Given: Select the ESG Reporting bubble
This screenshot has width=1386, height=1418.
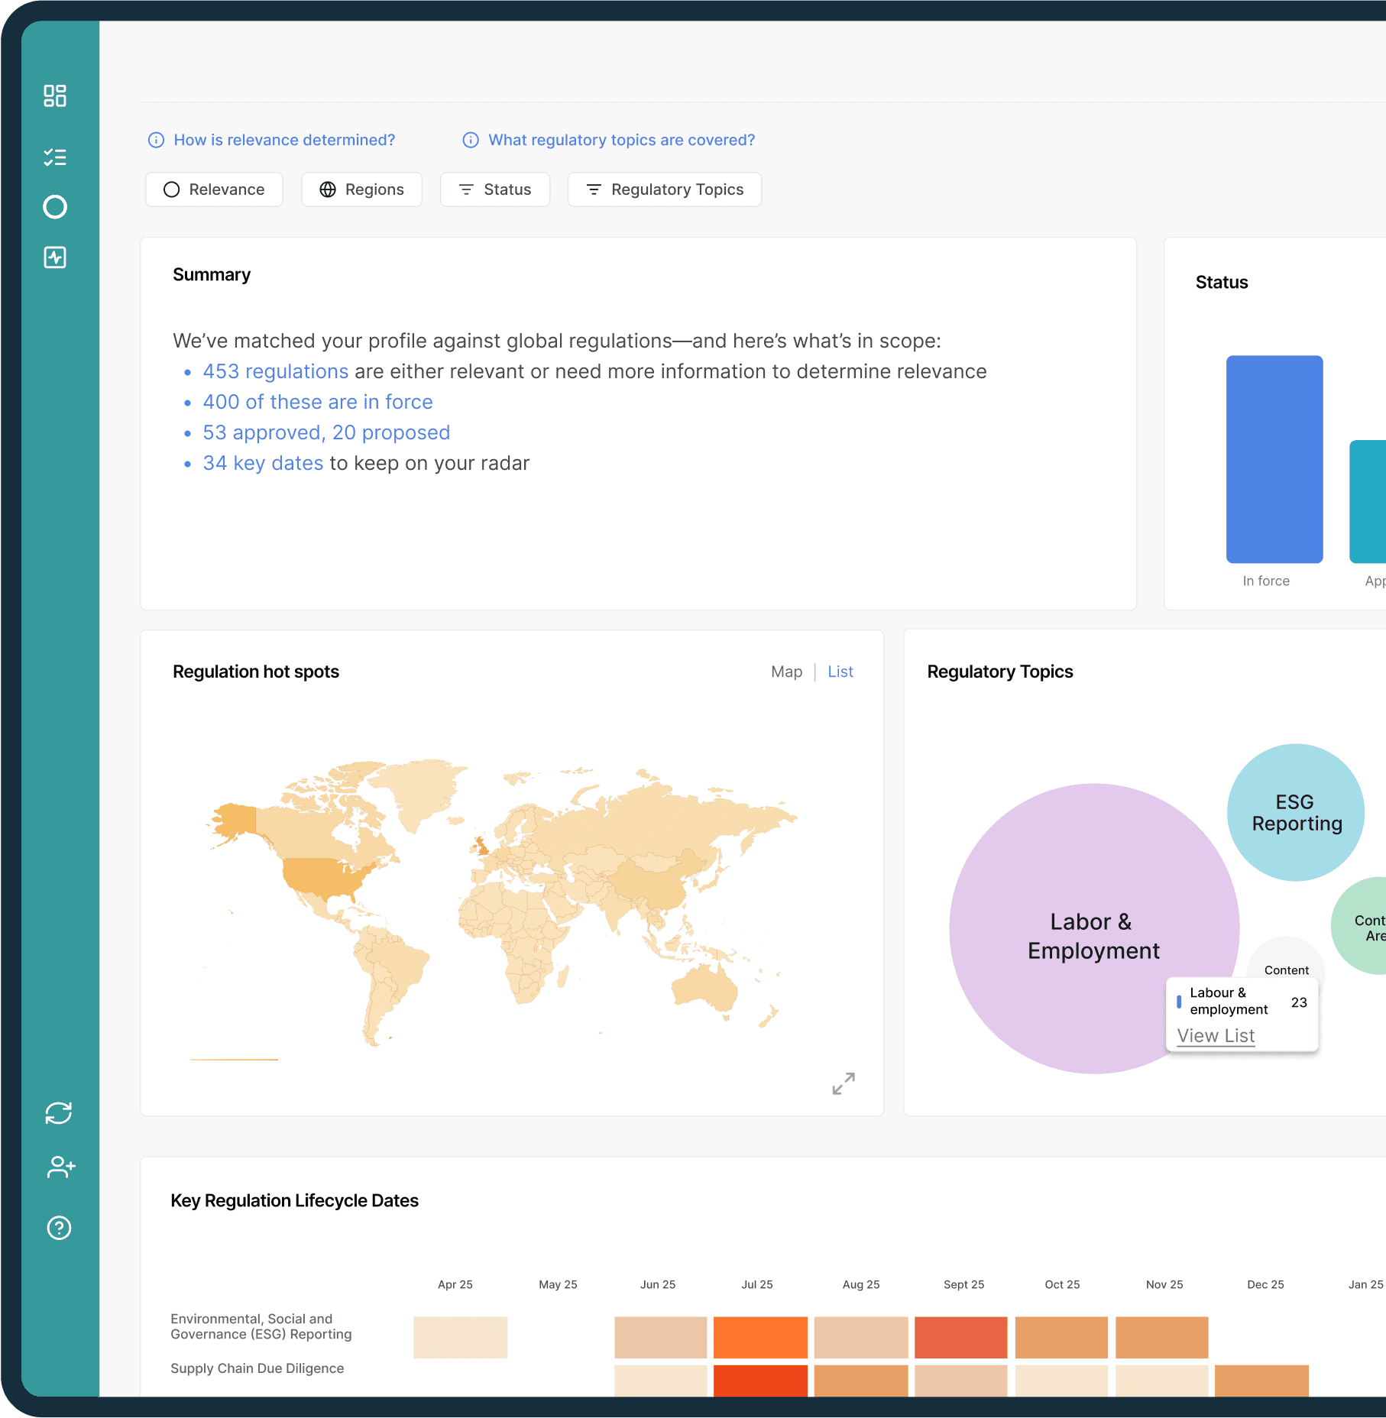Looking at the screenshot, I should click(1296, 812).
